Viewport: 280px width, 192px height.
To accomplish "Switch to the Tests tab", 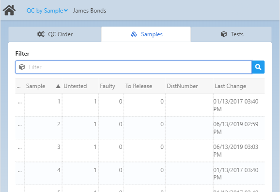I will pos(232,34).
